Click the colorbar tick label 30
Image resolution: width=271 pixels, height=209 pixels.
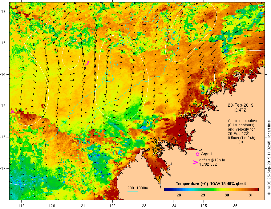point(227,195)
